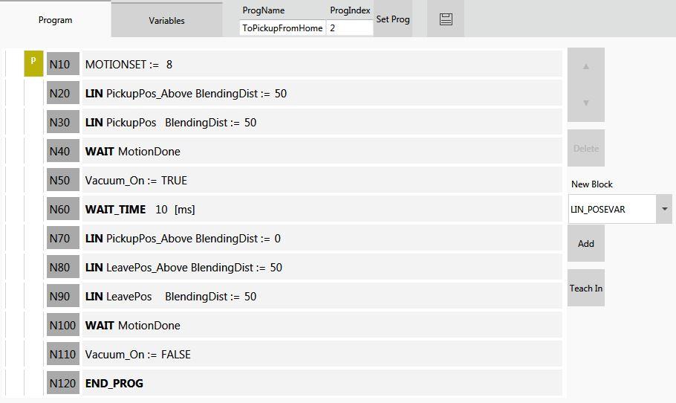
Task: Select line N90 LIN LeavePos
Action: [321, 297]
